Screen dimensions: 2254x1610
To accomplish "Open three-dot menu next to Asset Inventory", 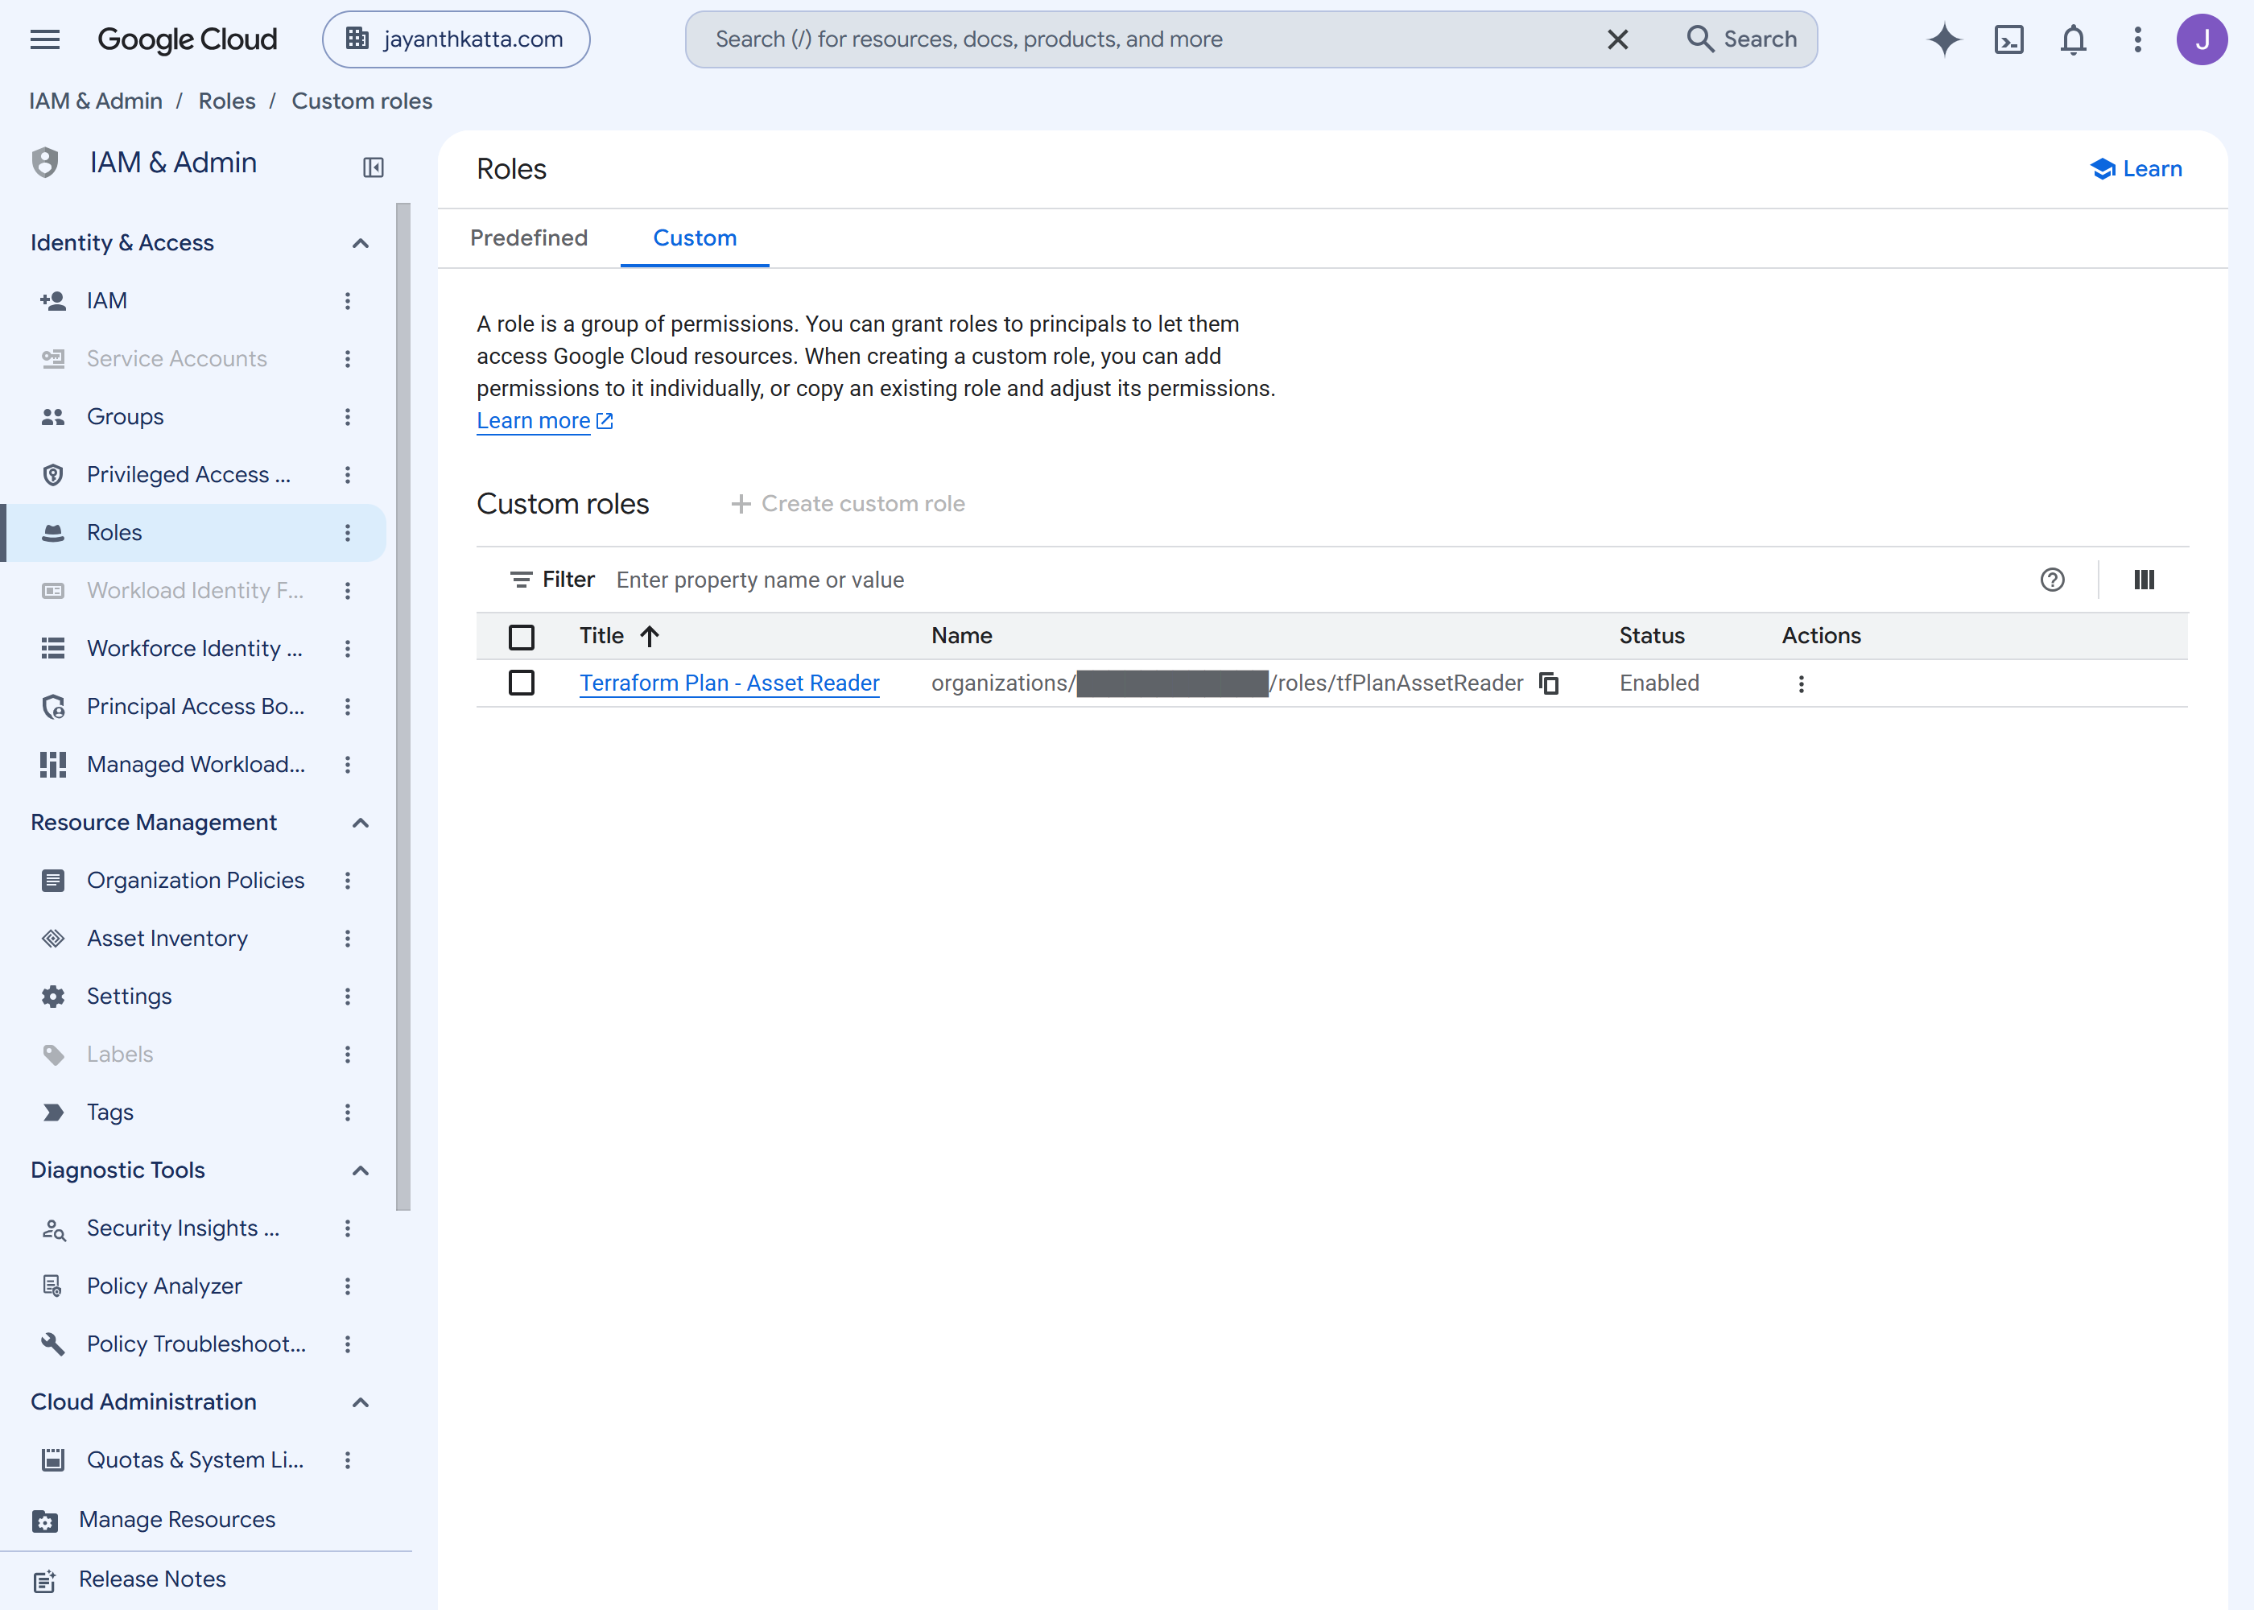I will point(347,938).
